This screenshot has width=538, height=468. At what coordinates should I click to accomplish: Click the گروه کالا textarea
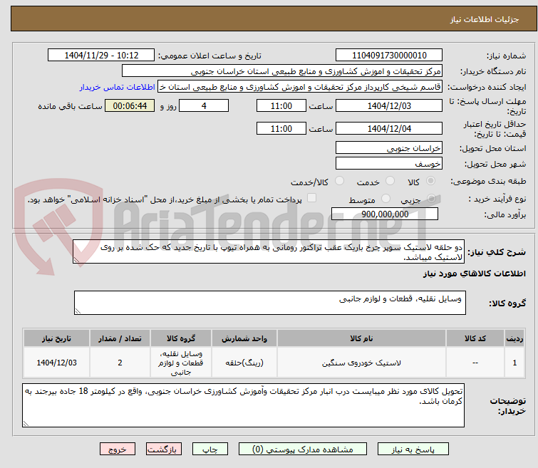point(270,303)
